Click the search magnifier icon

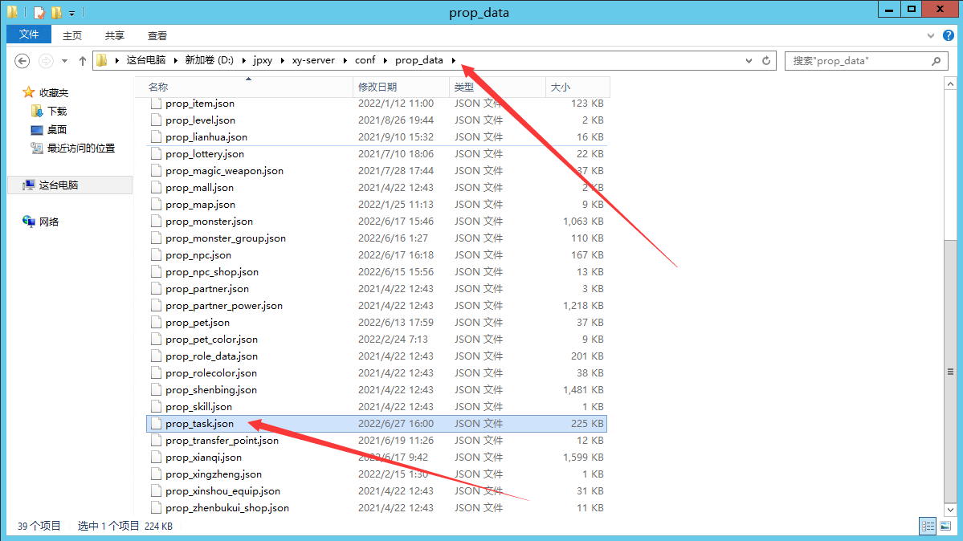point(936,61)
